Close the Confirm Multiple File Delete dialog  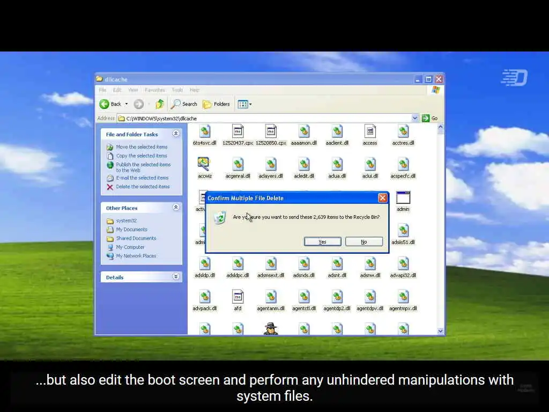pos(382,198)
